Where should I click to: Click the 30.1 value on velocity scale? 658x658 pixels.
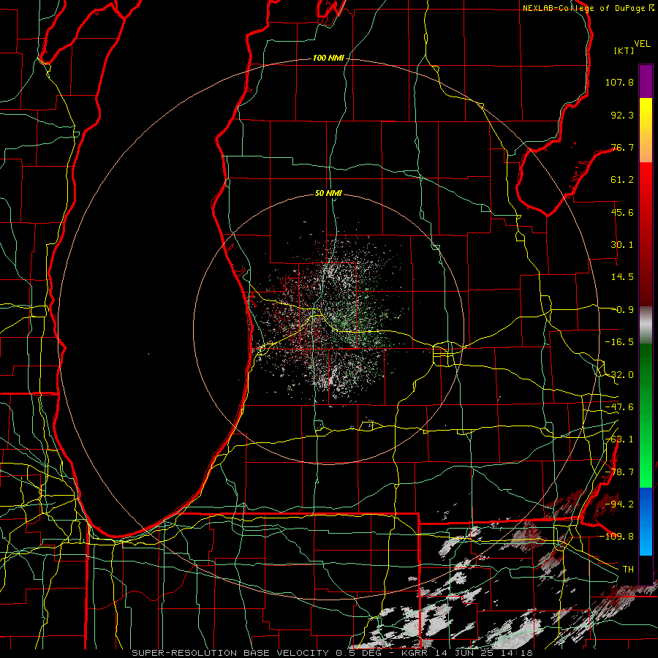622,245
